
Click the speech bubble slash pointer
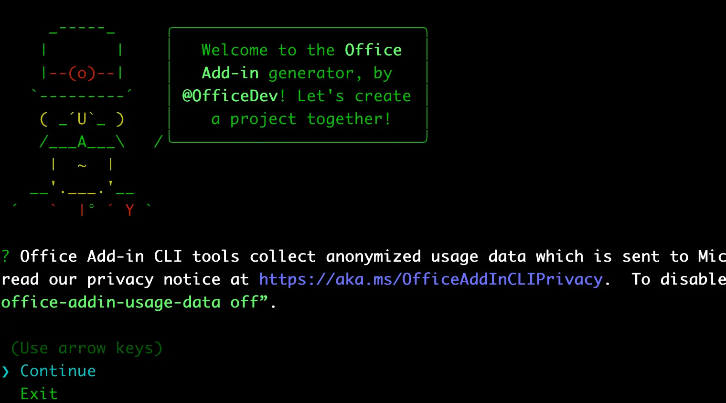point(158,141)
